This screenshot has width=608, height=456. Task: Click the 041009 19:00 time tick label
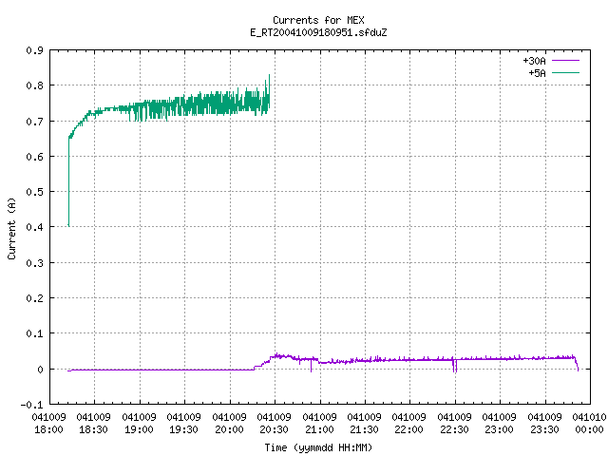click(139, 424)
